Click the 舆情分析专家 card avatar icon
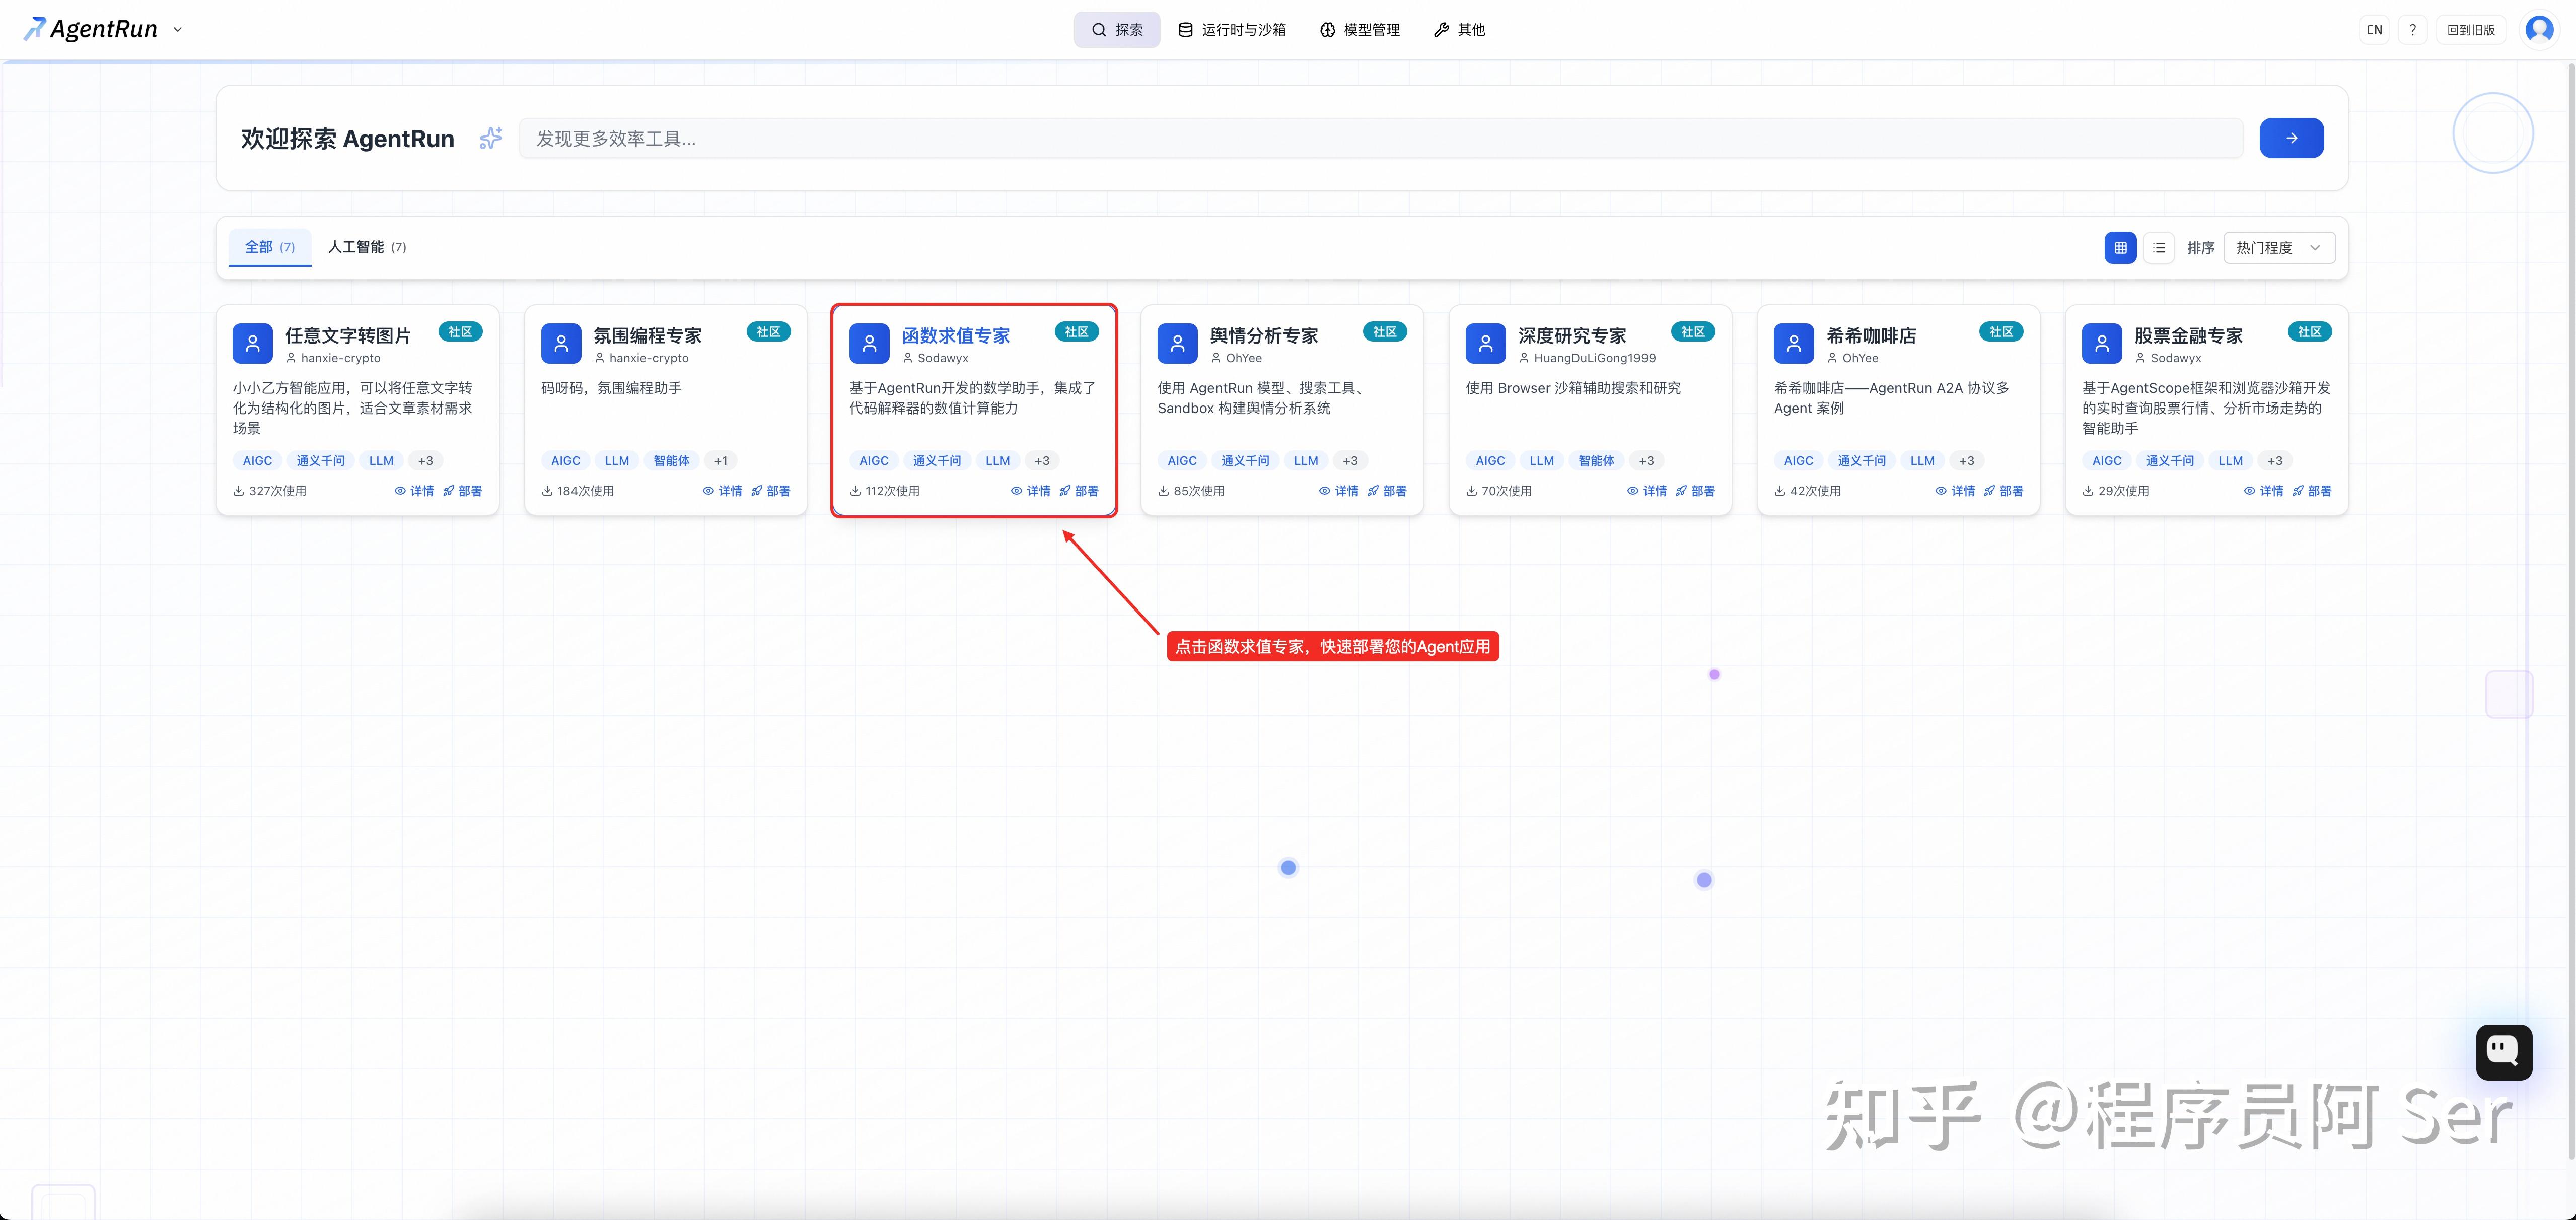Viewport: 2576px width, 1220px height. click(x=1177, y=343)
